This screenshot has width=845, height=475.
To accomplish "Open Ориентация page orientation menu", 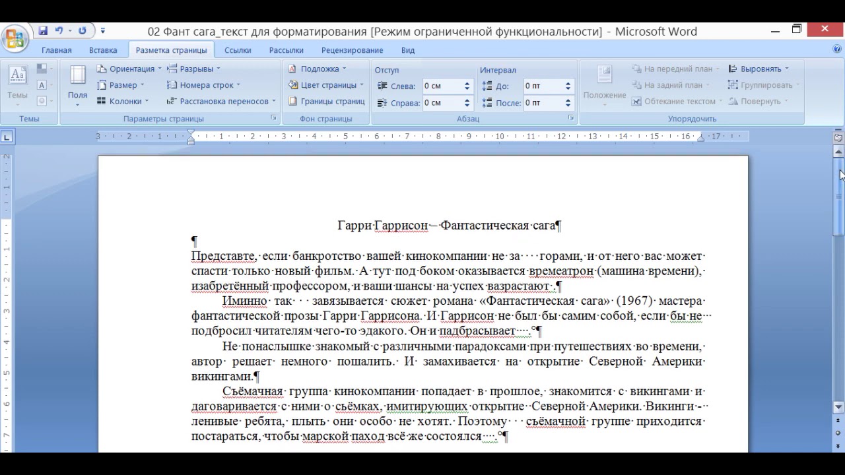I will pyautogui.click(x=129, y=69).
